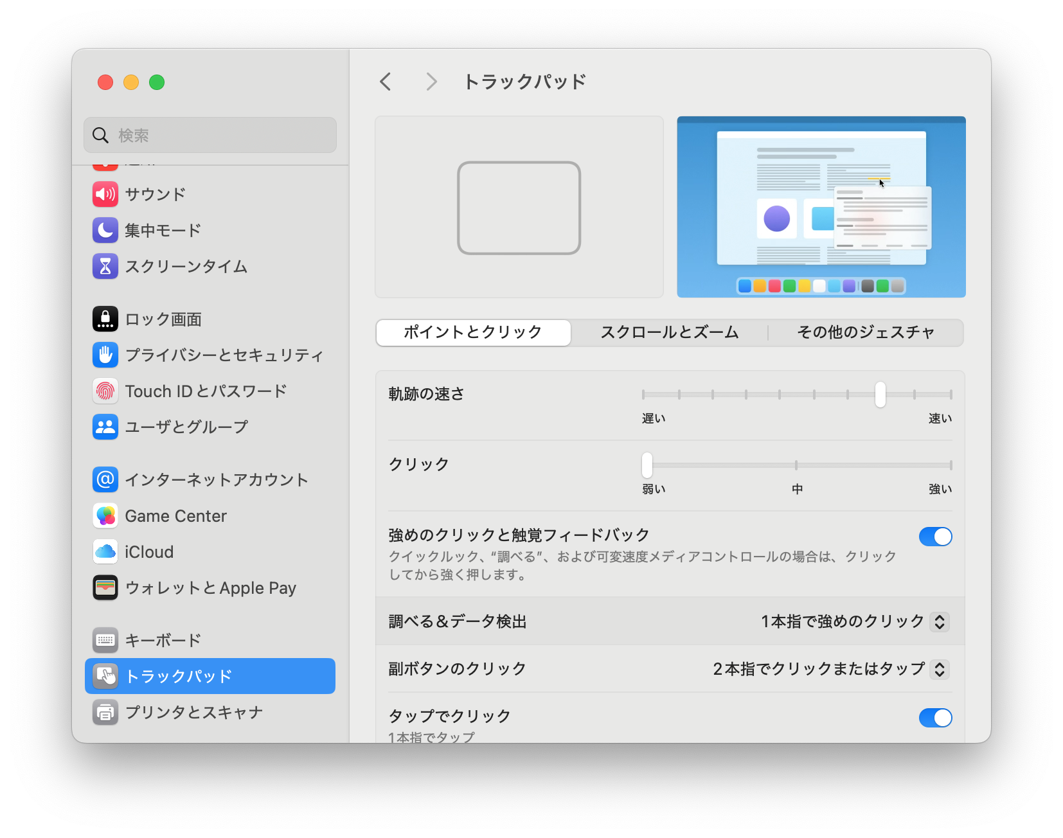Open Game Center label in sidebar
1063x838 pixels.
point(175,515)
